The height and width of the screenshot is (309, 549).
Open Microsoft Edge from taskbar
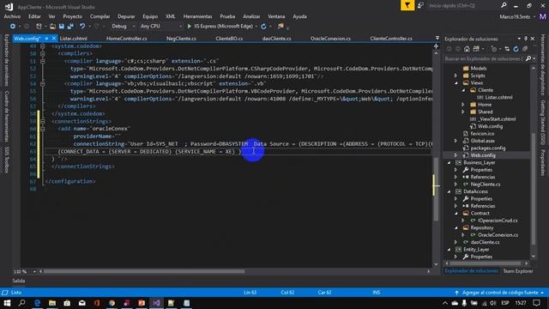coord(38,303)
